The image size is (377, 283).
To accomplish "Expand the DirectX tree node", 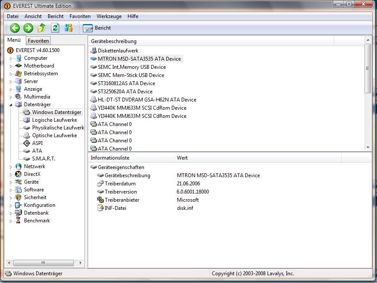I will pyautogui.click(x=11, y=174).
